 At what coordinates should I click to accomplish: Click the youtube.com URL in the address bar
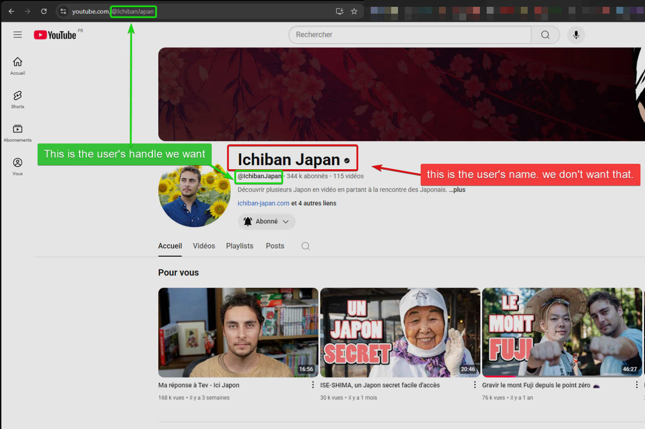[x=90, y=11]
